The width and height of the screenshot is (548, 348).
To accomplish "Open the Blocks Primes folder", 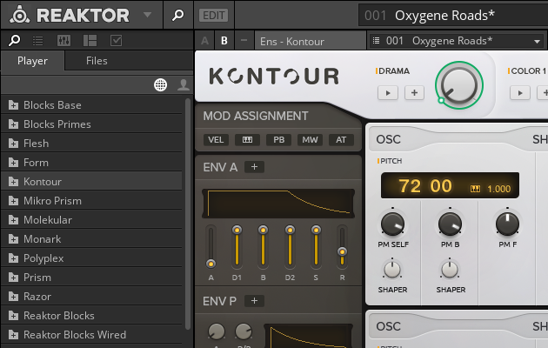I will point(91,124).
